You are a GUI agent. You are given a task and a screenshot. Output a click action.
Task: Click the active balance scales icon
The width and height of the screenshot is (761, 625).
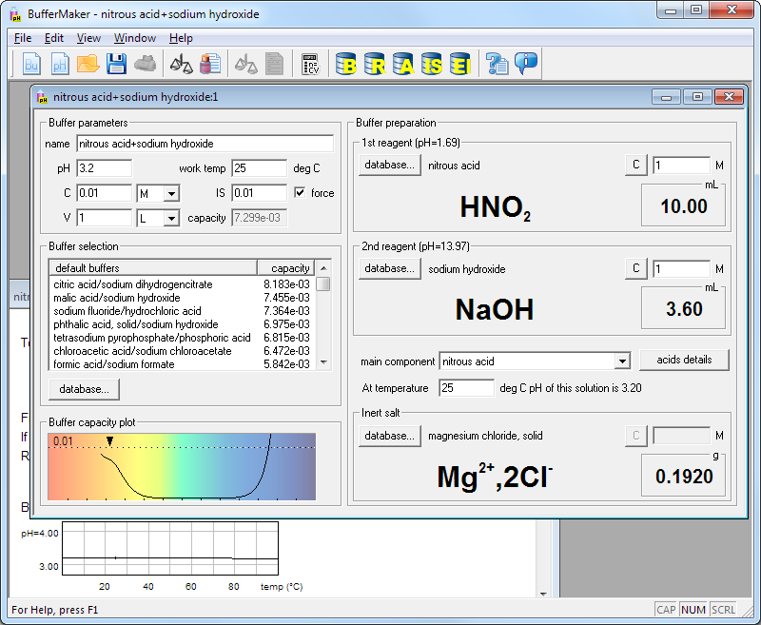[x=181, y=64]
